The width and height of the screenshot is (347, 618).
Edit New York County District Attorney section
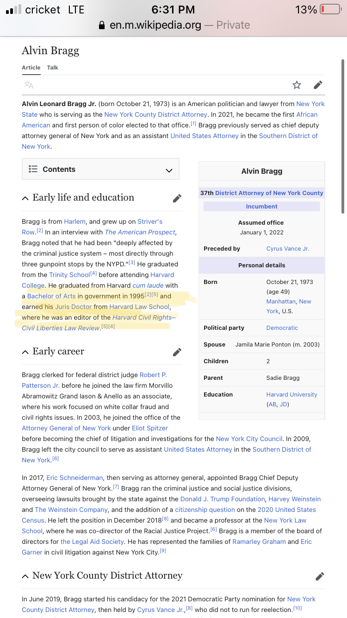pos(320,576)
